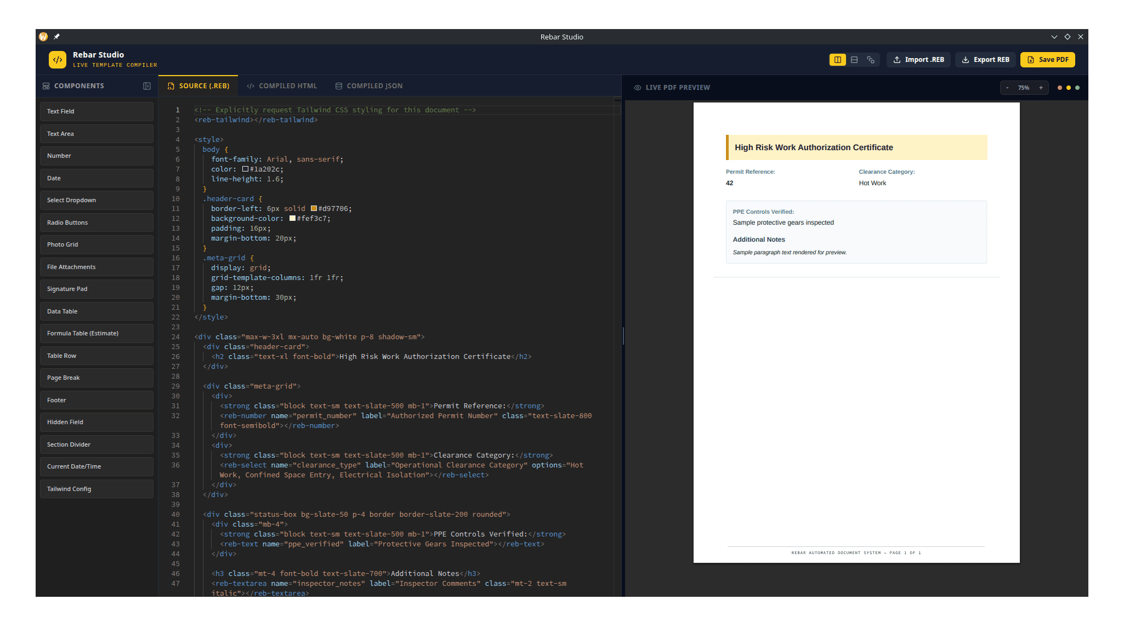The image size is (1124, 639).
Task: Add a Text Area component
Action: click(96, 134)
